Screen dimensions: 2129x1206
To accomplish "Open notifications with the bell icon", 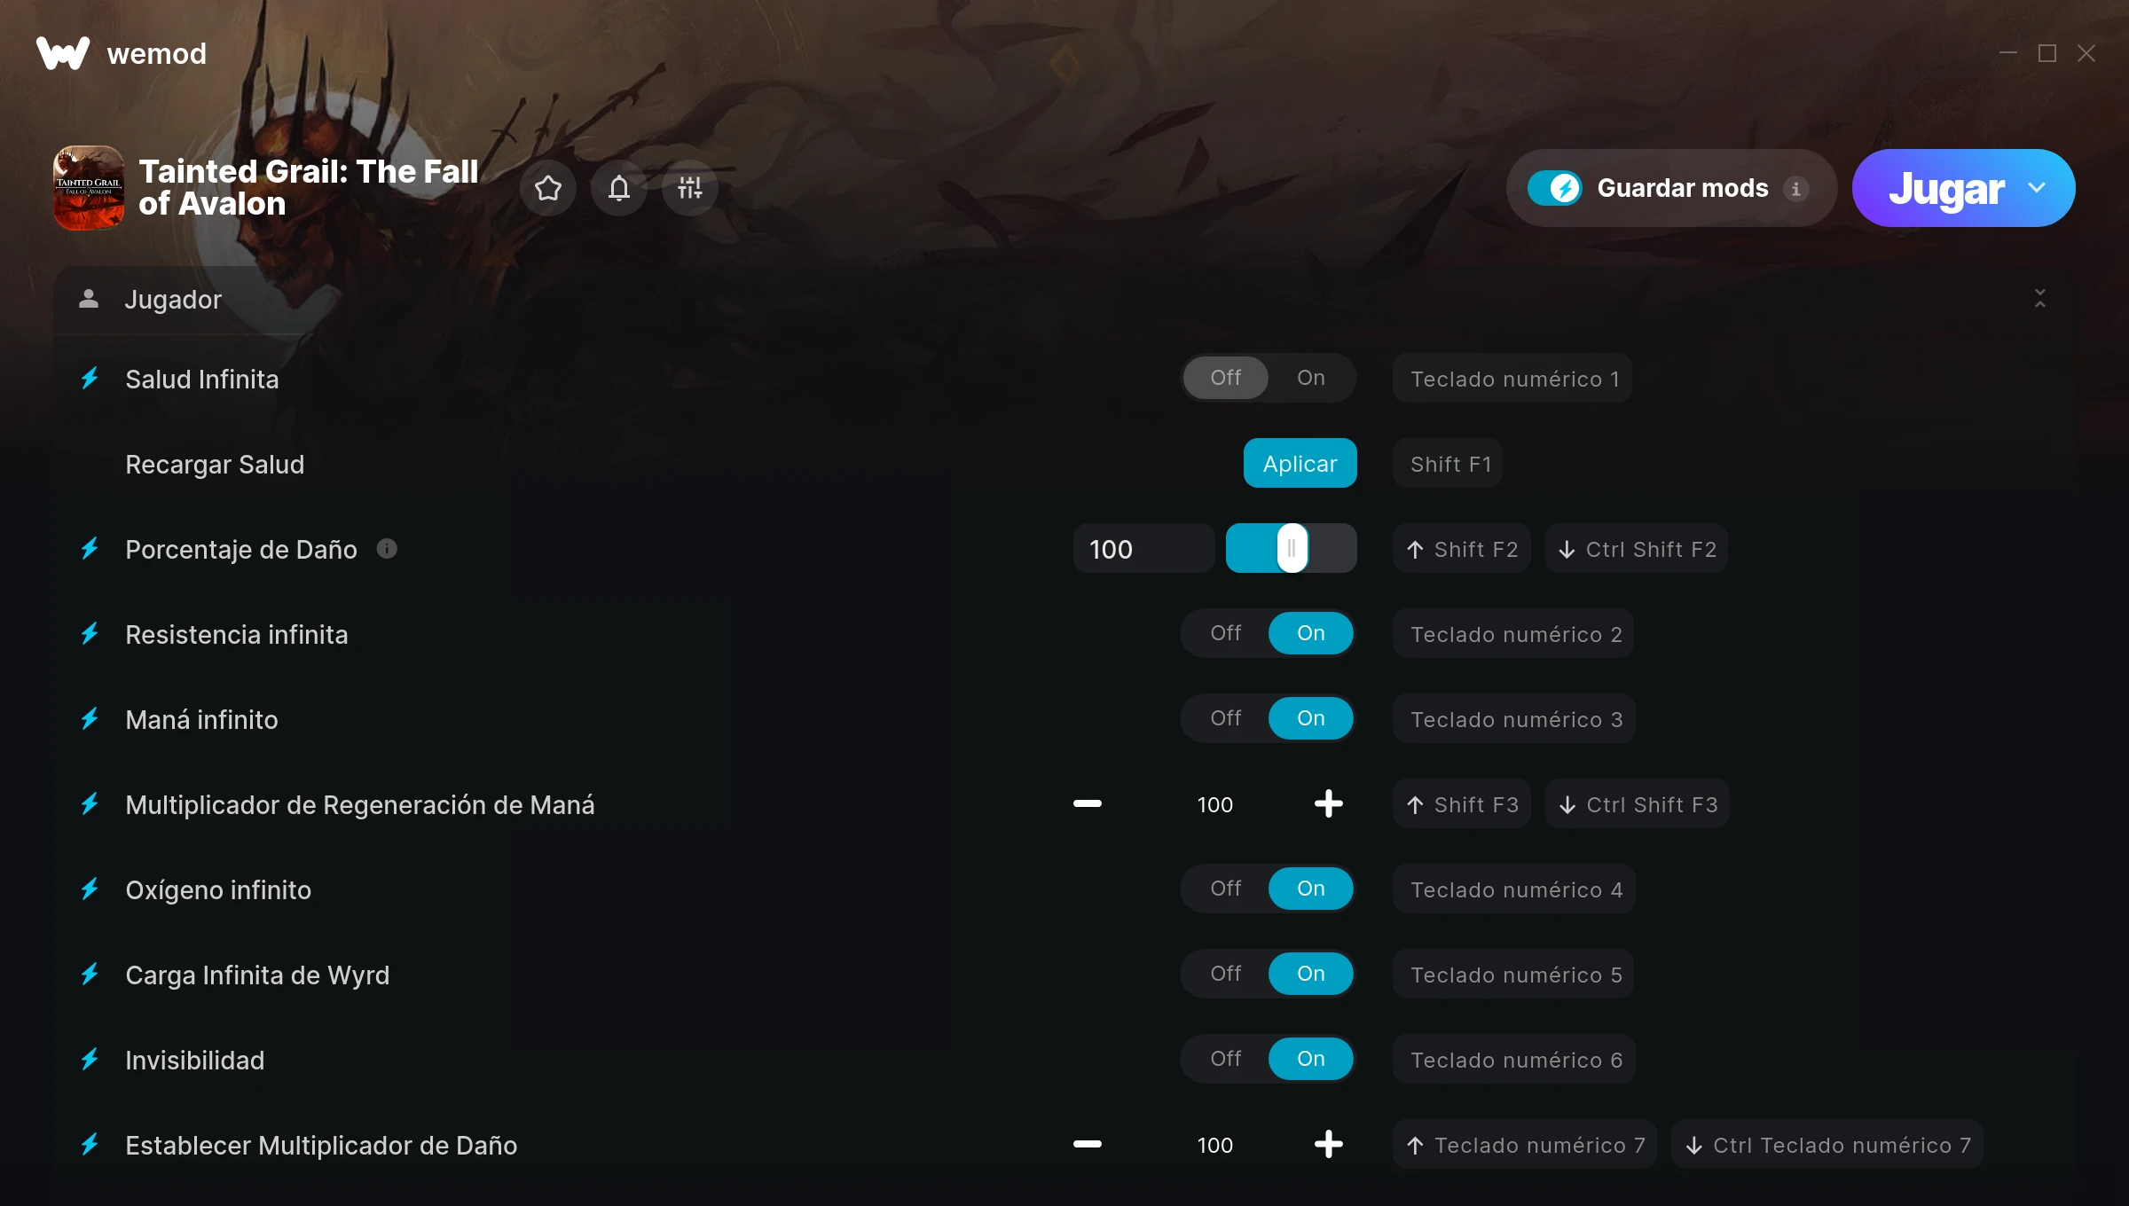I will tap(619, 188).
